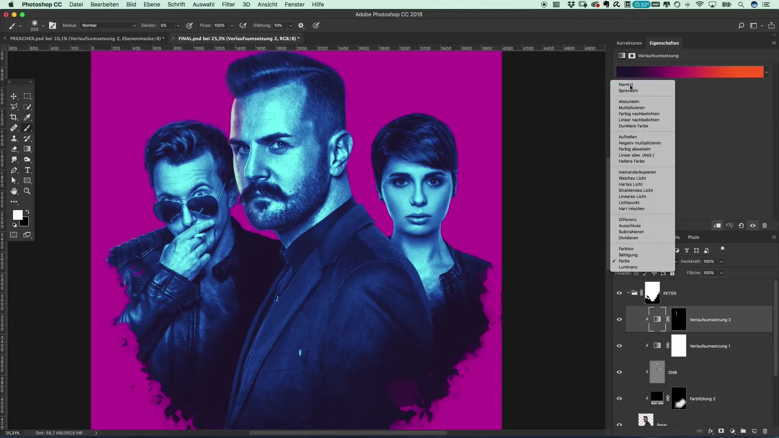Select the Eyedropper tool
Image resolution: width=779 pixels, height=438 pixels.
27,117
